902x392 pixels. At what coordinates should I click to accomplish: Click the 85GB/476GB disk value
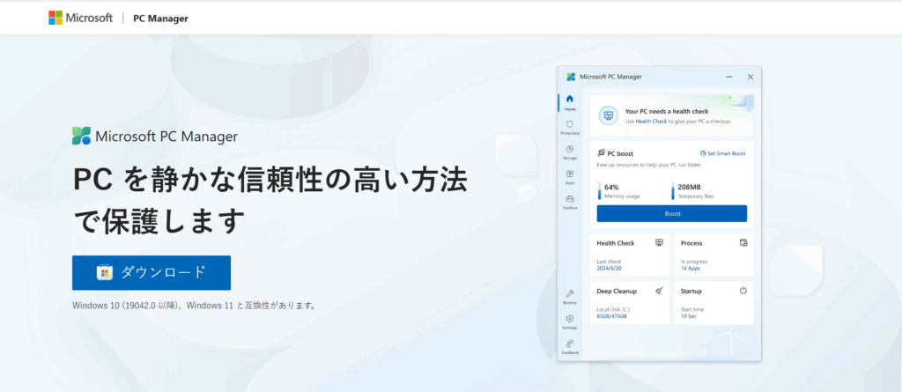tap(612, 316)
